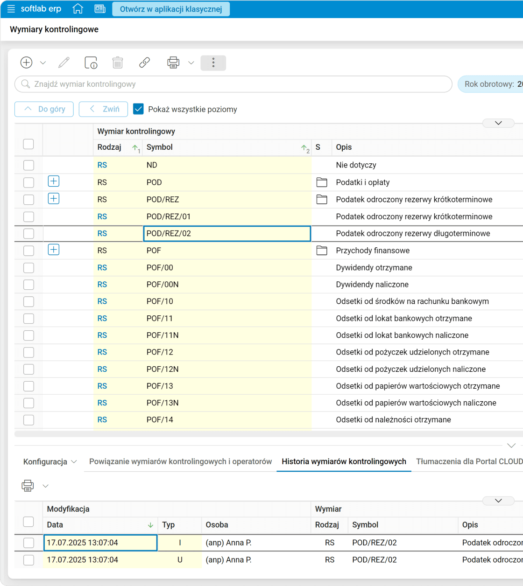
Task: Click the top toolbar printer icon
Action: point(173,63)
